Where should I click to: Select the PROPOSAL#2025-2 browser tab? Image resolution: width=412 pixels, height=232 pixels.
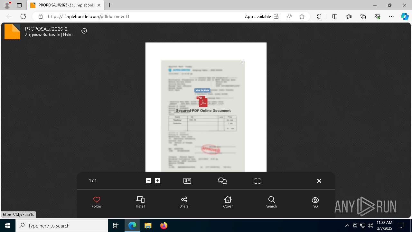click(x=65, y=5)
